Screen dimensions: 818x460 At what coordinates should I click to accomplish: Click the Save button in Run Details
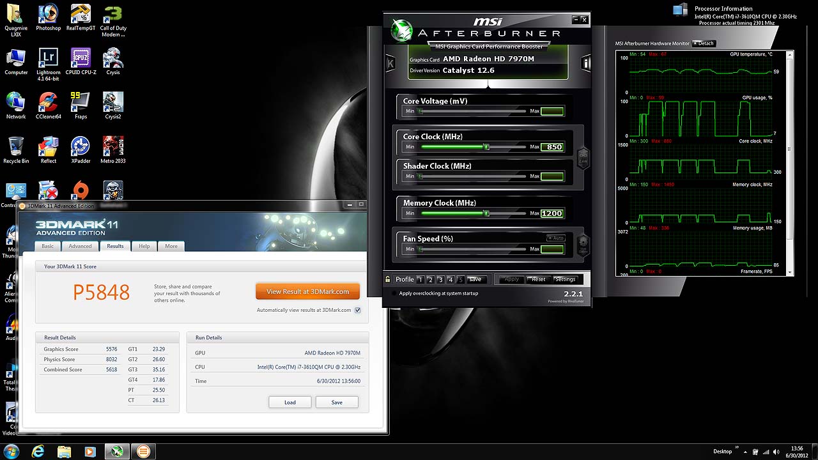tap(337, 402)
